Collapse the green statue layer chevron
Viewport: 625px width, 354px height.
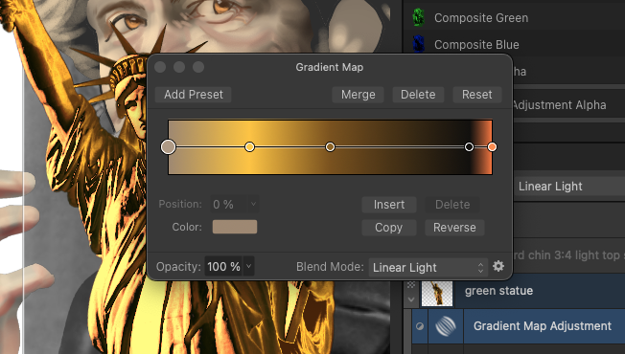coord(411,299)
